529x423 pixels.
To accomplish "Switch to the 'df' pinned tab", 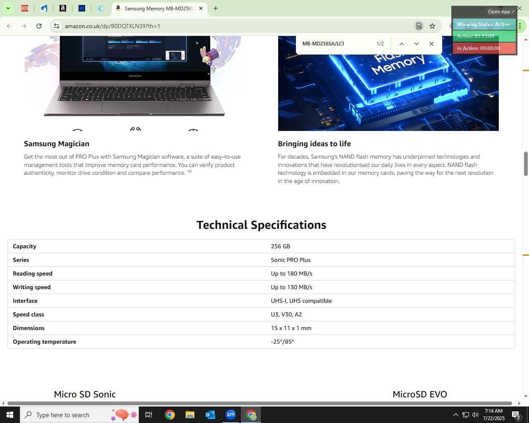I will 82,8.
